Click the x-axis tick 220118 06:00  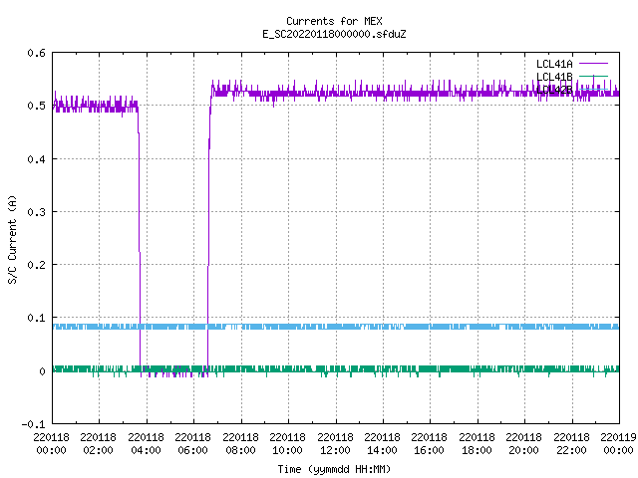pos(192,444)
